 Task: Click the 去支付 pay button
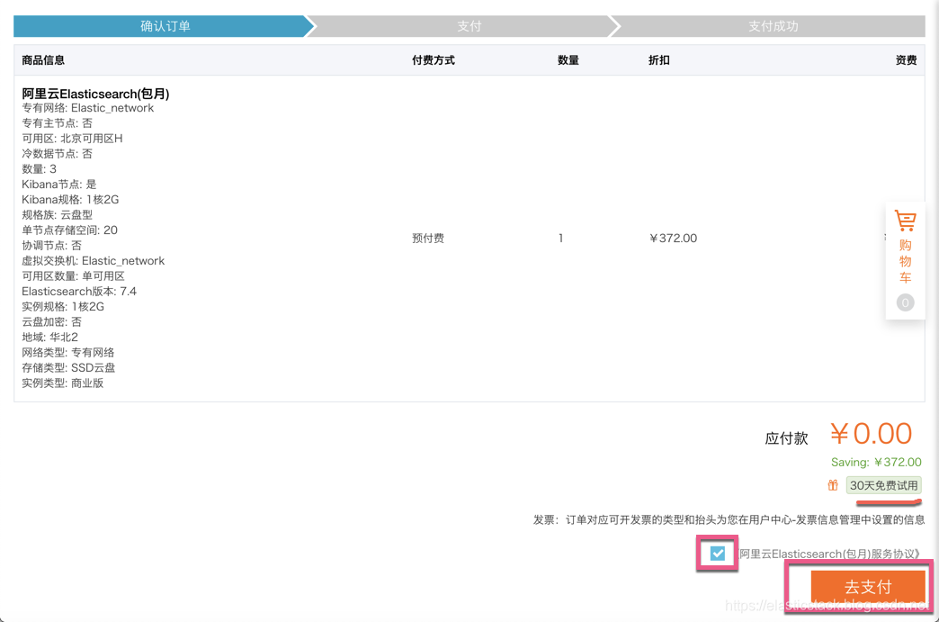click(x=868, y=587)
